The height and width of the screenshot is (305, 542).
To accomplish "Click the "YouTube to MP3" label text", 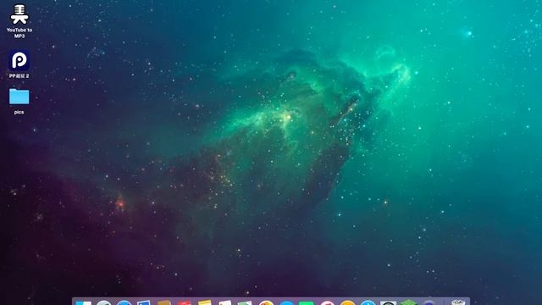I will [x=19, y=33].
